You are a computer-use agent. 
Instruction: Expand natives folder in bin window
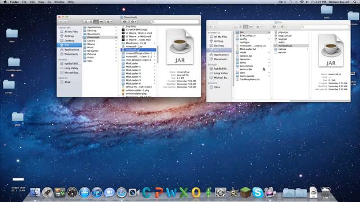pyautogui.click(x=307, y=49)
